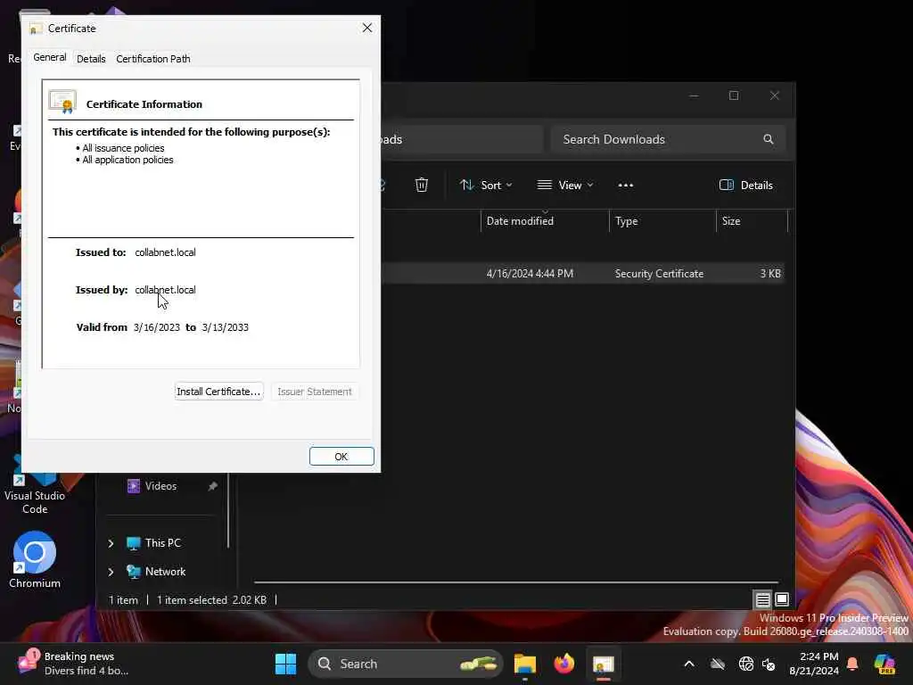Close the File Explorer window
The width and height of the screenshot is (913, 685).
click(x=775, y=95)
